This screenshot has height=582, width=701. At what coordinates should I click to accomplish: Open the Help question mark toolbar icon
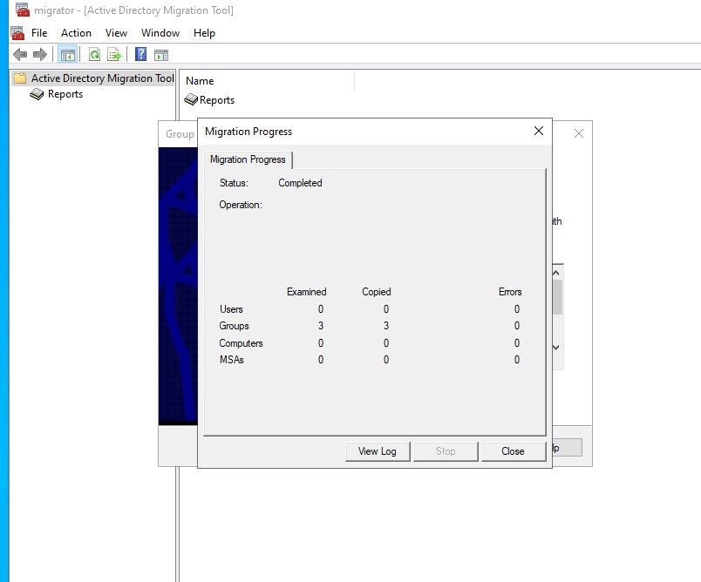141,54
